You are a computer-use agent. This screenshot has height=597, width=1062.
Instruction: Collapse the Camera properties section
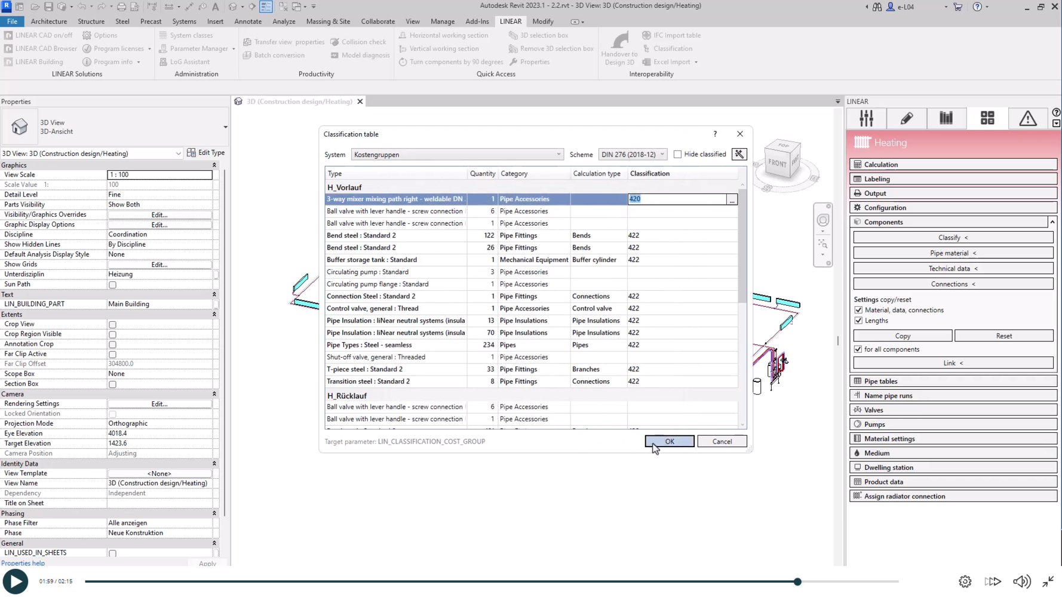[214, 394]
